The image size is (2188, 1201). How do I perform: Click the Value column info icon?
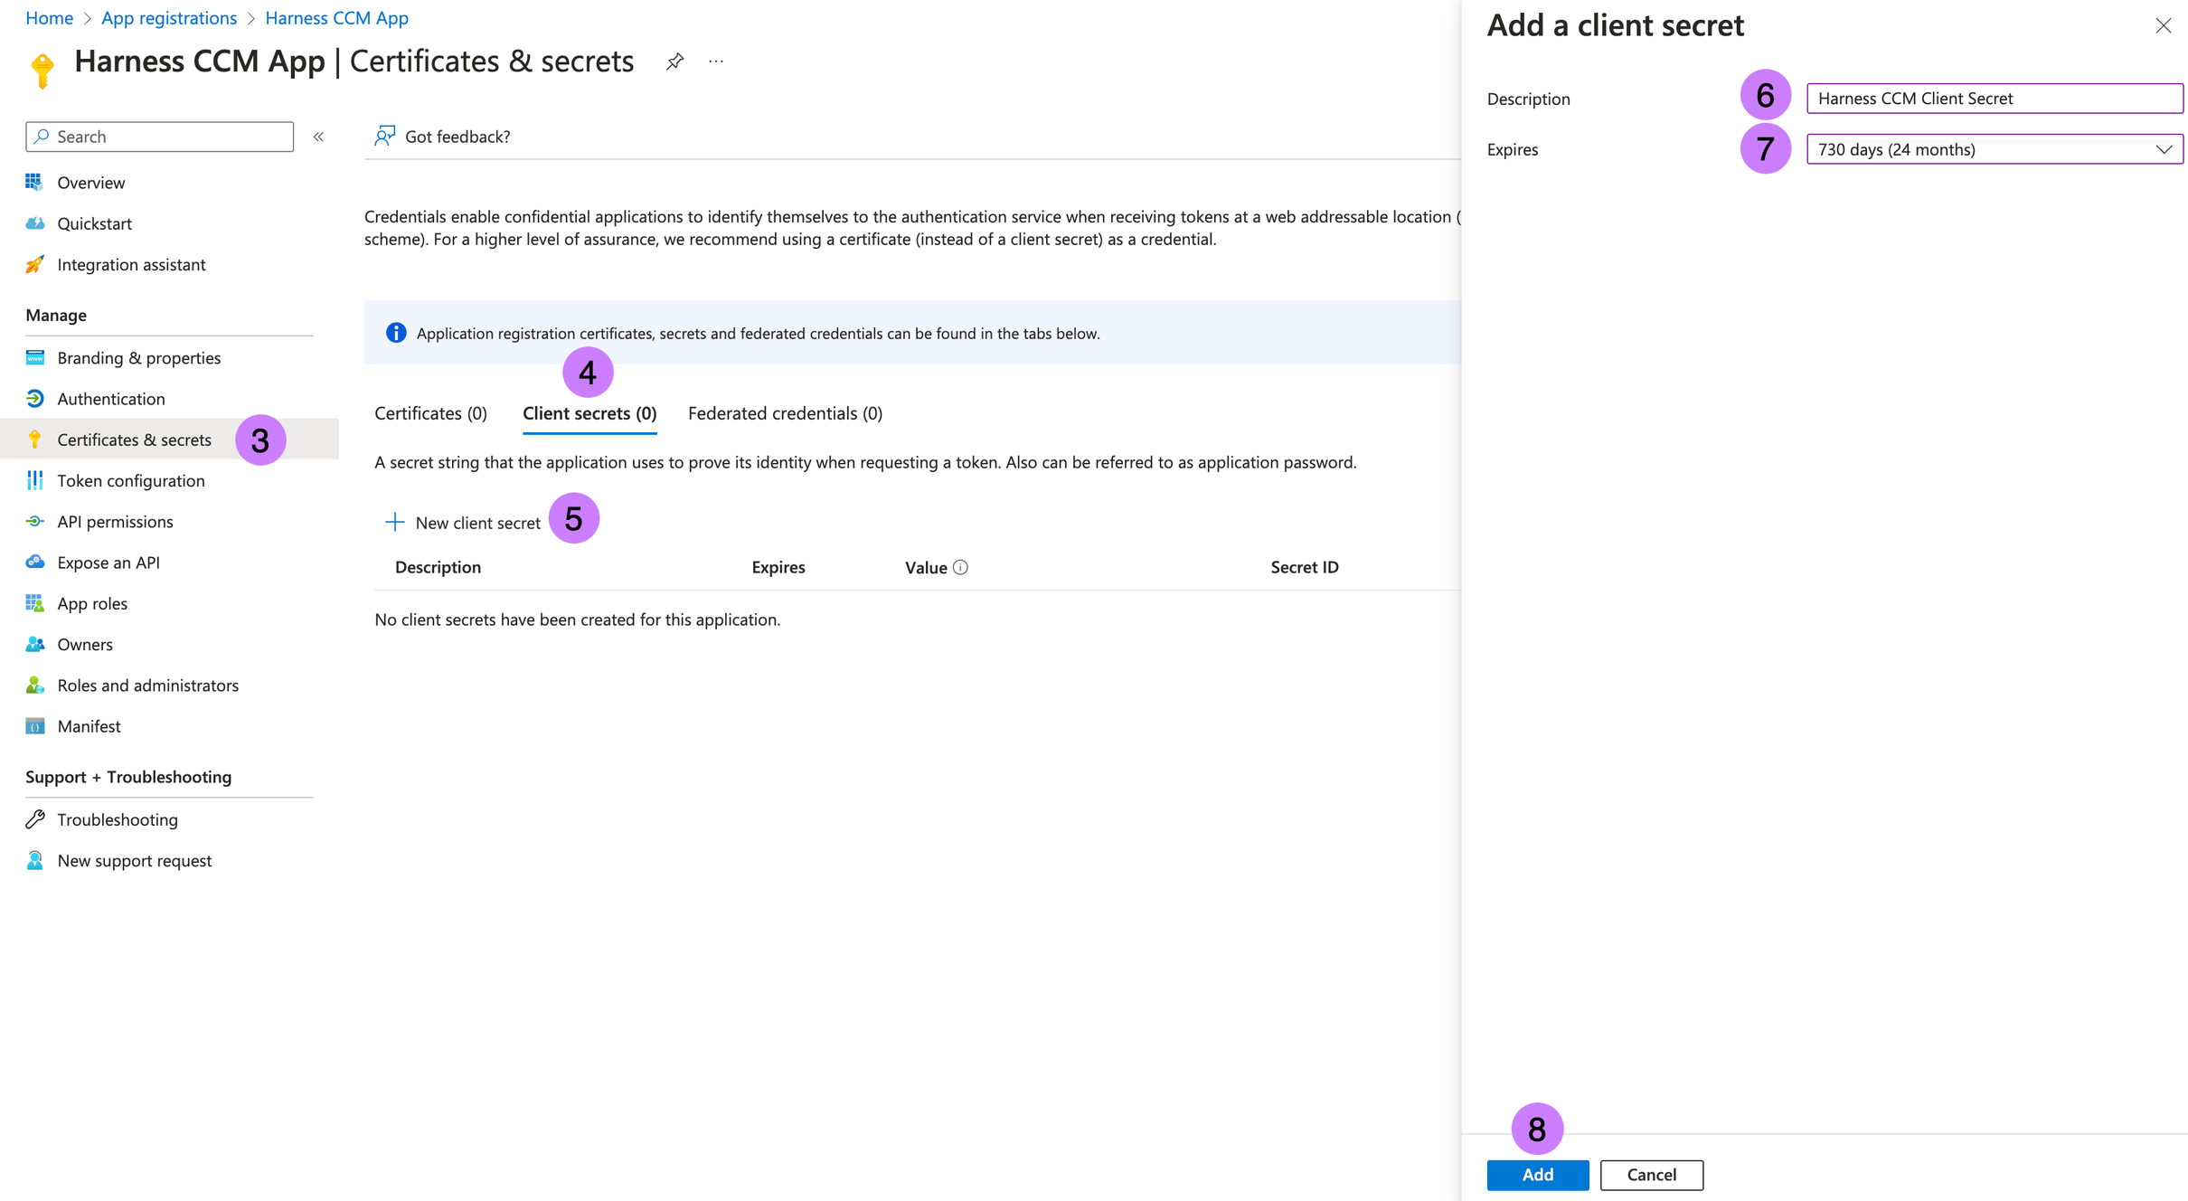click(x=960, y=567)
